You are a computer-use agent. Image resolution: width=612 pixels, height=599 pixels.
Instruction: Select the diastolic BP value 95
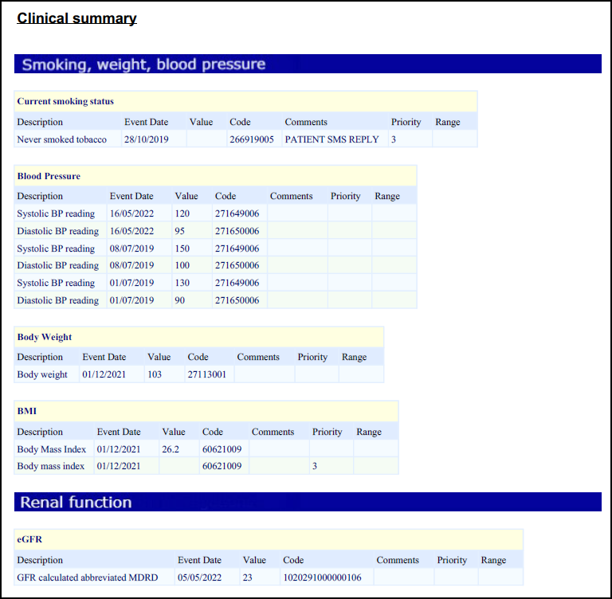(183, 231)
